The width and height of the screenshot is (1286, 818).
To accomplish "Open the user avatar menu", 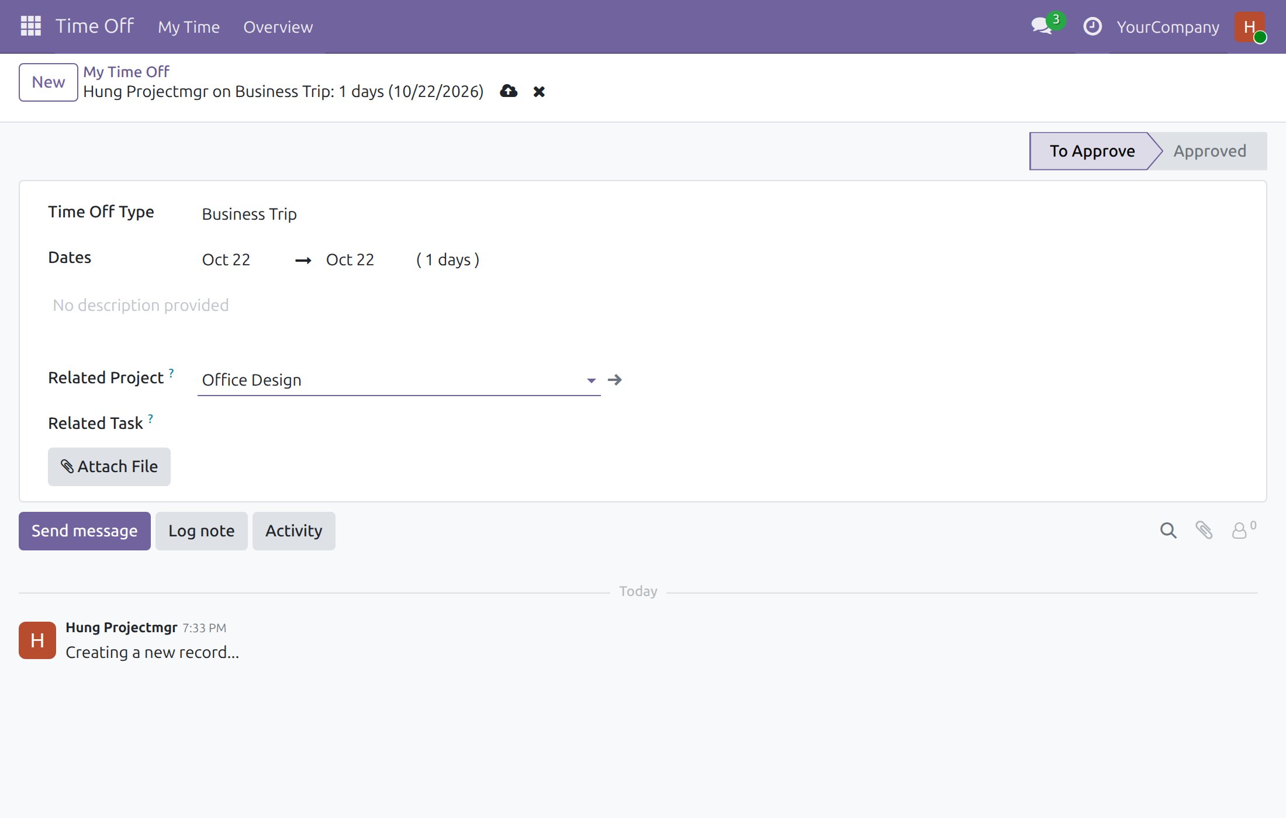I will point(1250,27).
